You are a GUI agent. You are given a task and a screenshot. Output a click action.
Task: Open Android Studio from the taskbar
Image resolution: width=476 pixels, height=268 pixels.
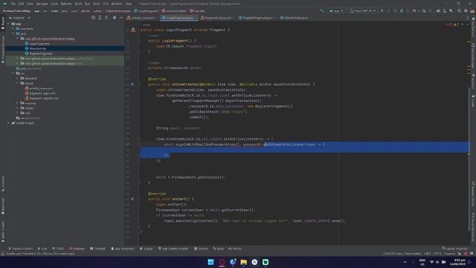click(x=266, y=262)
